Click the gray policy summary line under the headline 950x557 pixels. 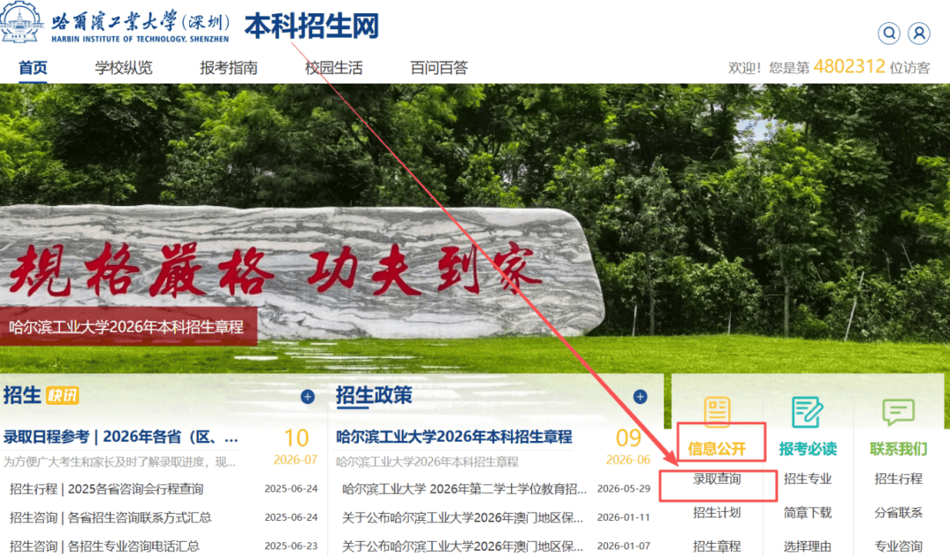pyautogui.click(x=427, y=462)
